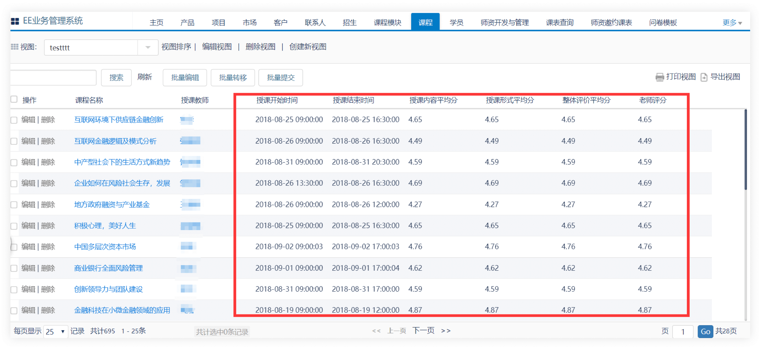Click the 编辑视图 link
764x354 pixels.
tap(217, 47)
